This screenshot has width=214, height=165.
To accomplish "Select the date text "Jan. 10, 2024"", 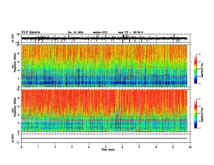I will pos(75,32).
